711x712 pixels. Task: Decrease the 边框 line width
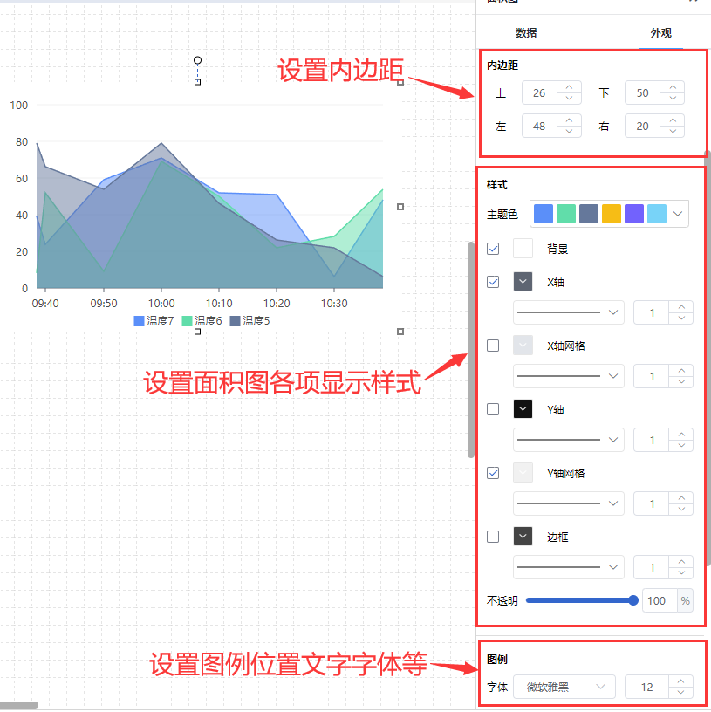[x=681, y=572]
